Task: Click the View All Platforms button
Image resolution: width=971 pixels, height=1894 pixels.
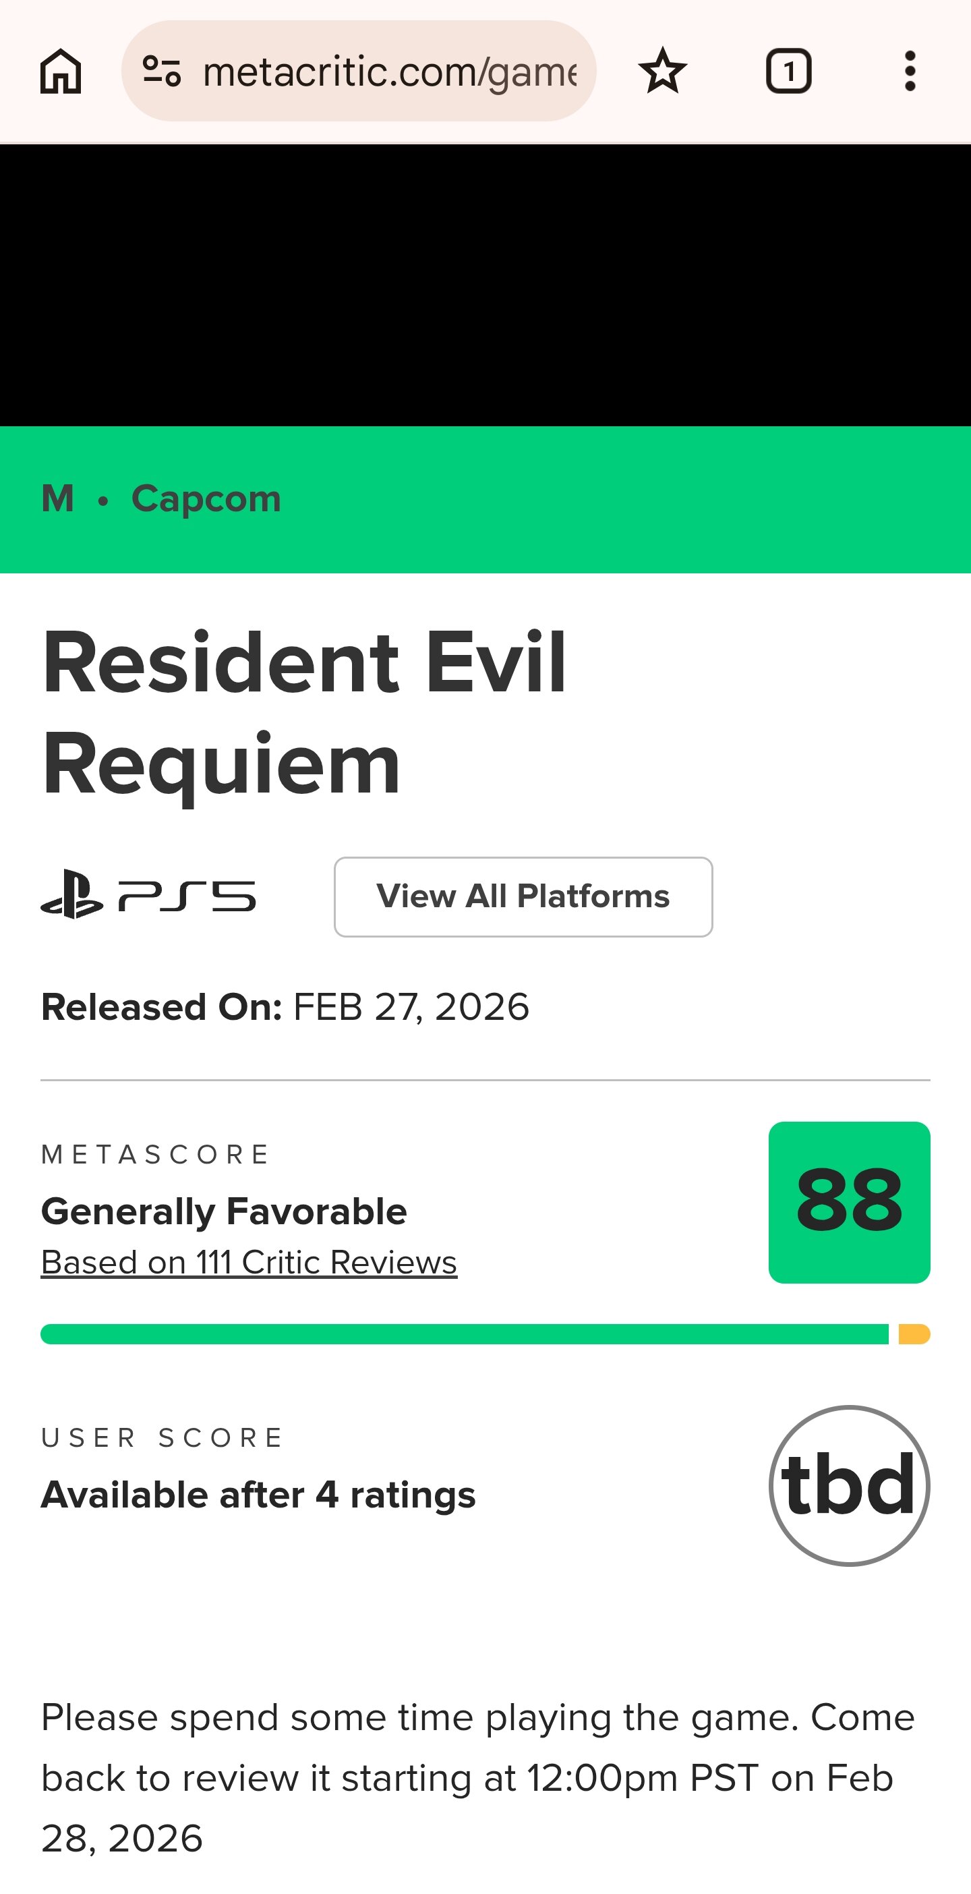Action: coord(523,896)
